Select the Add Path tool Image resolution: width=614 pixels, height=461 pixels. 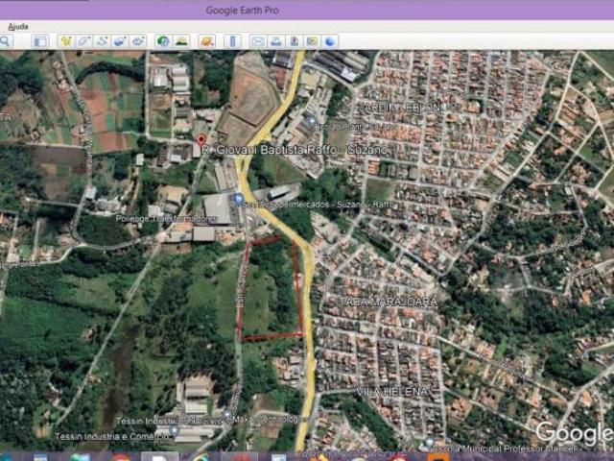tap(102, 41)
